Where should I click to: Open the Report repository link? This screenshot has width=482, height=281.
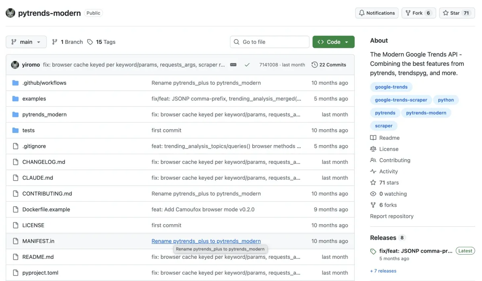tap(392, 216)
